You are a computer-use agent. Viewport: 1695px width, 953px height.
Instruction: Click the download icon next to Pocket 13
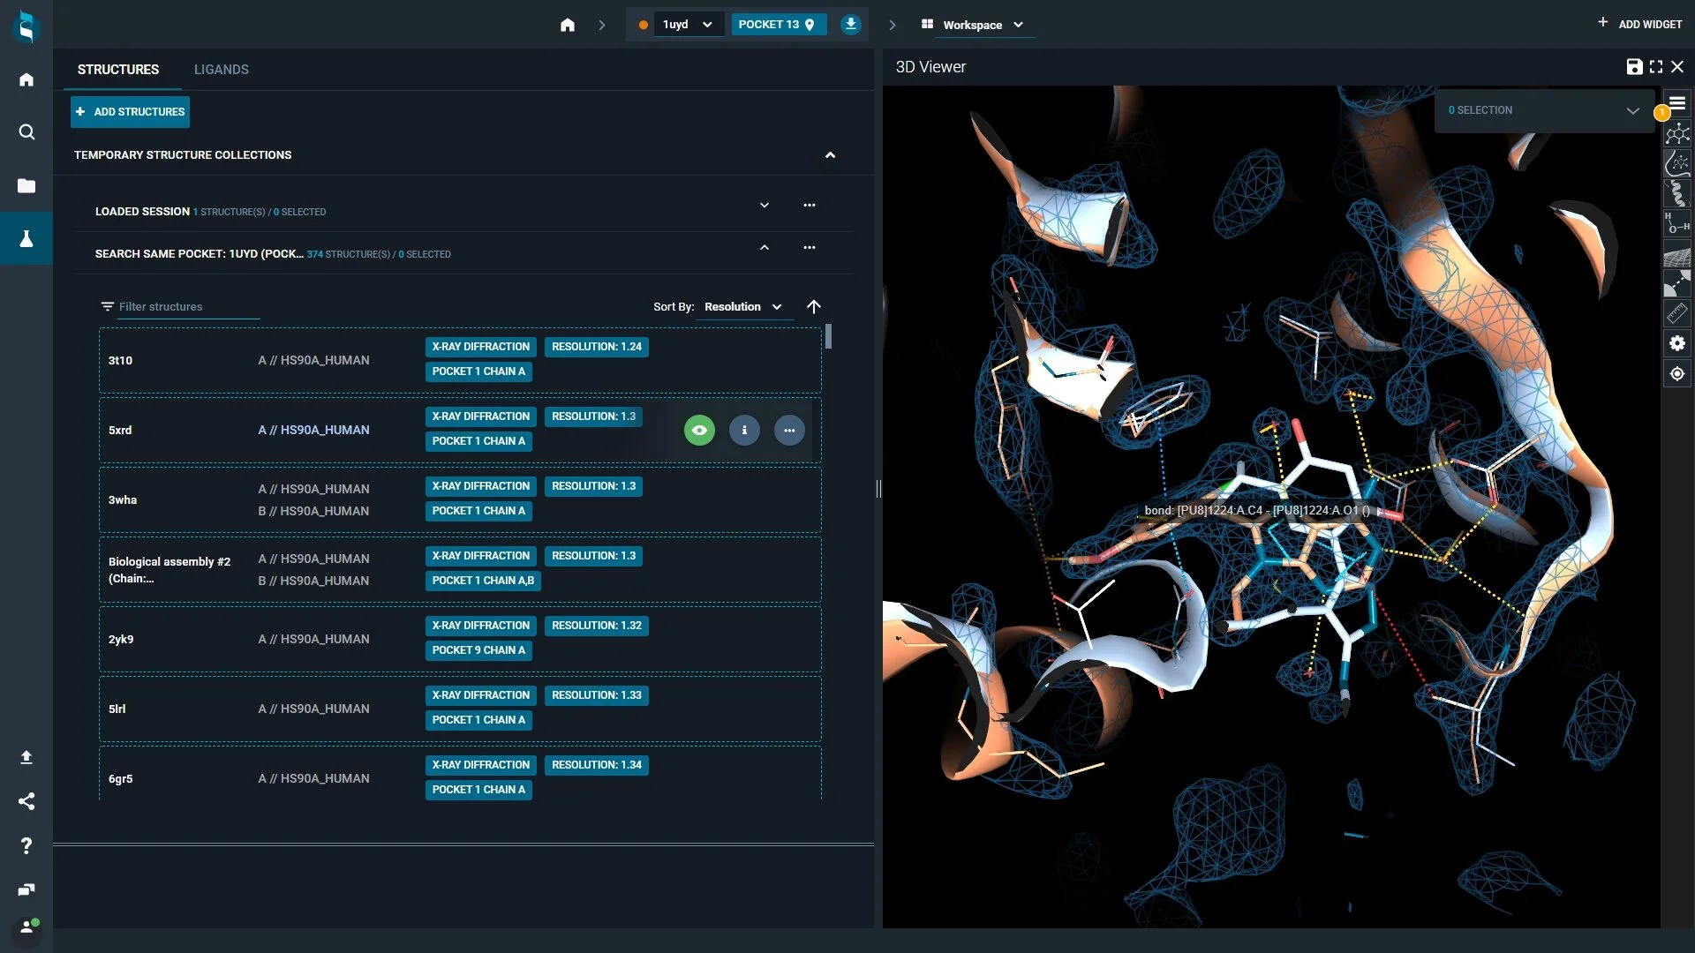pyautogui.click(x=850, y=25)
